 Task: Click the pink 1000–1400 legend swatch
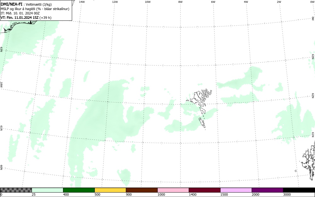point(173,190)
